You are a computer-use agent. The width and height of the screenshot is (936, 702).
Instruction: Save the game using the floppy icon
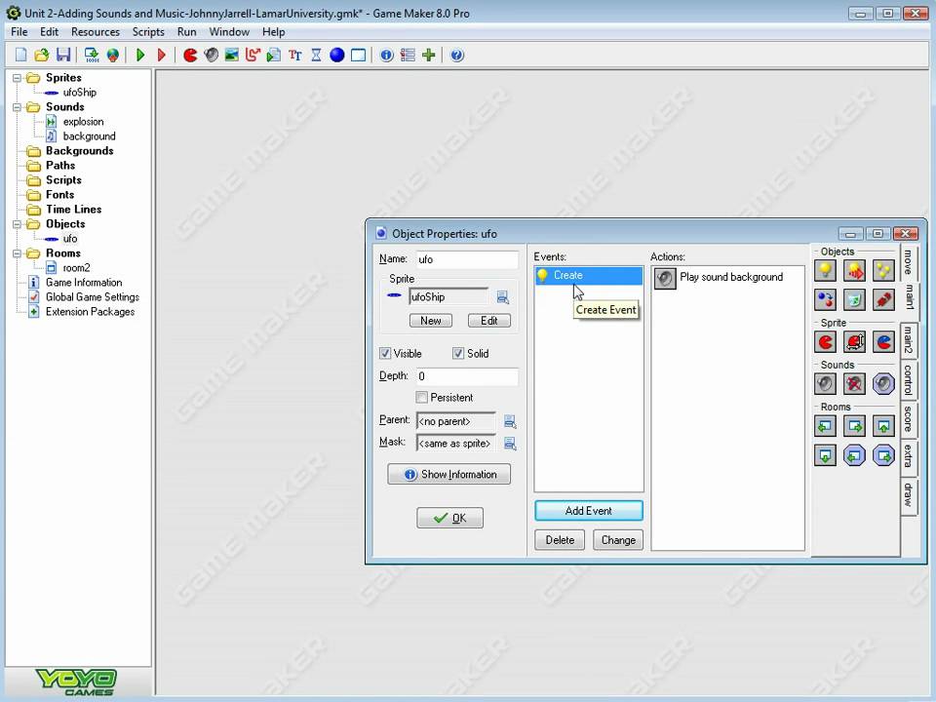[x=63, y=56]
